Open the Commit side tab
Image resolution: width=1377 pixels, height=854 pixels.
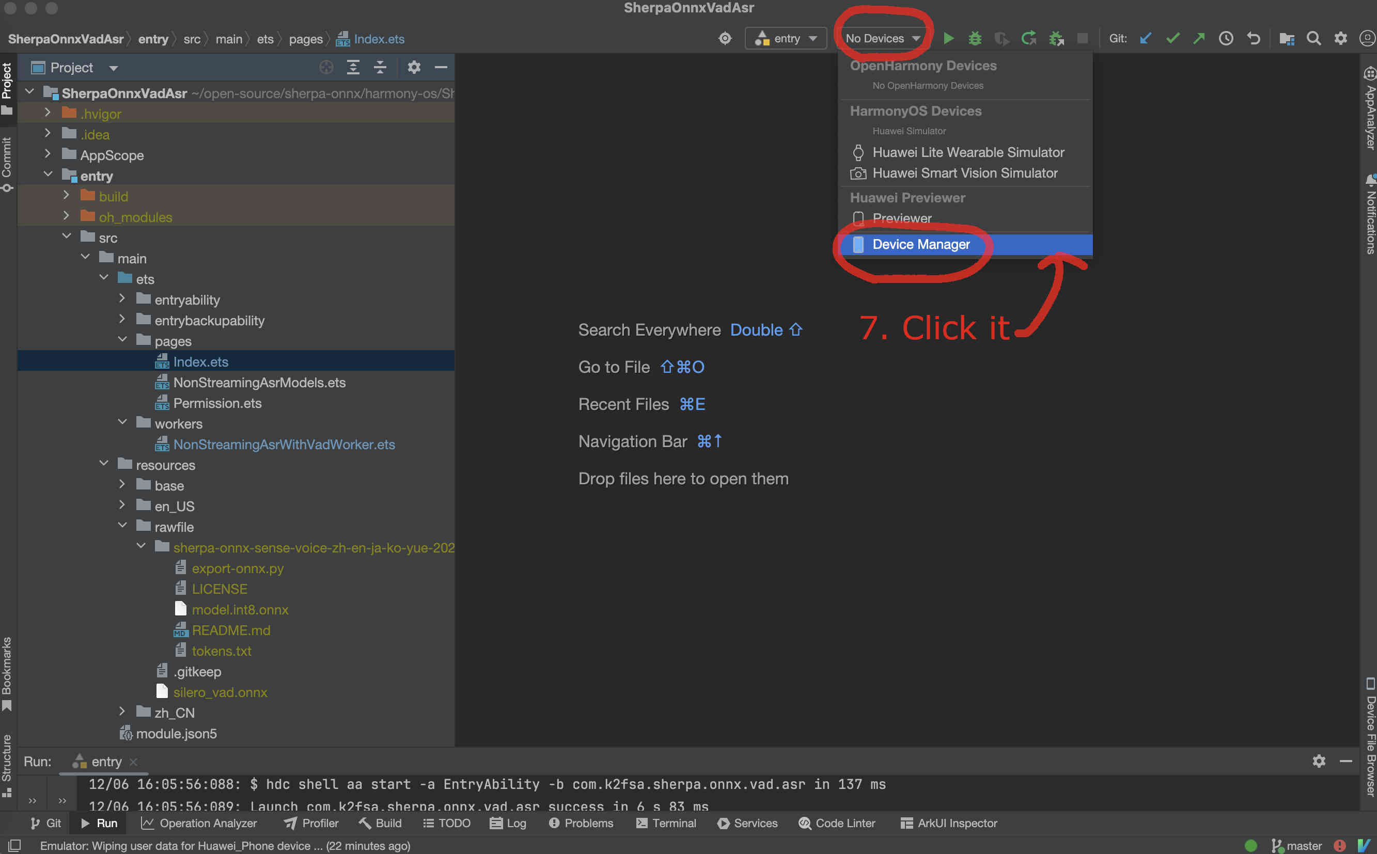(7, 164)
